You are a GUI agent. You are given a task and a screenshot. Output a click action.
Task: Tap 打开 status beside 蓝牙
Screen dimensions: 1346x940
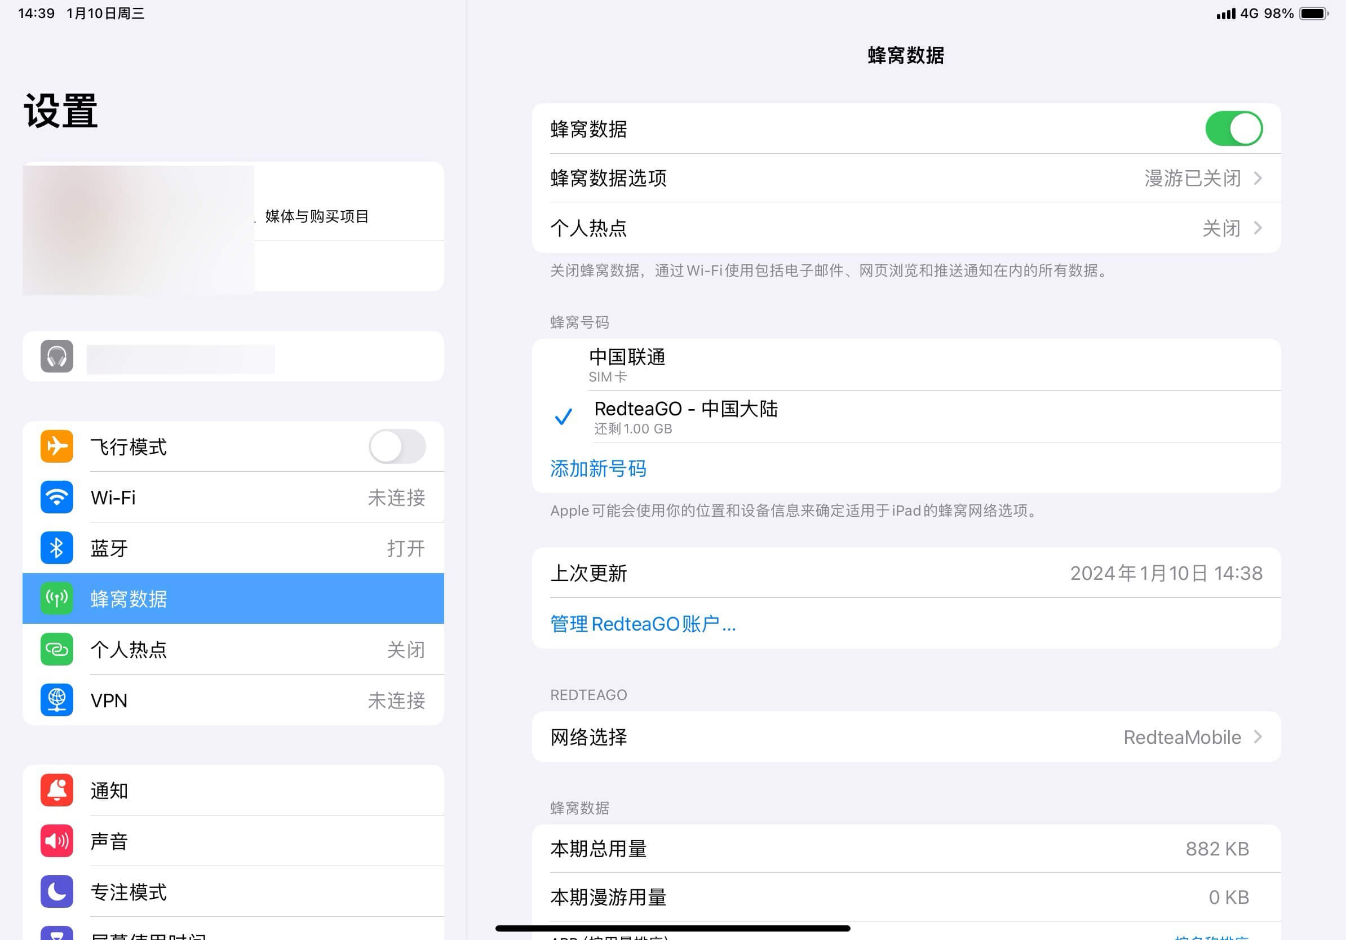(x=406, y=548)
